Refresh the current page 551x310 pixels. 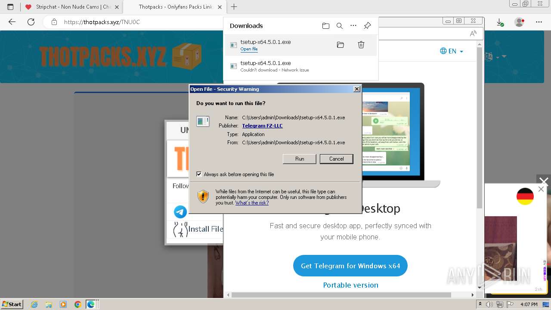(31, 22)
